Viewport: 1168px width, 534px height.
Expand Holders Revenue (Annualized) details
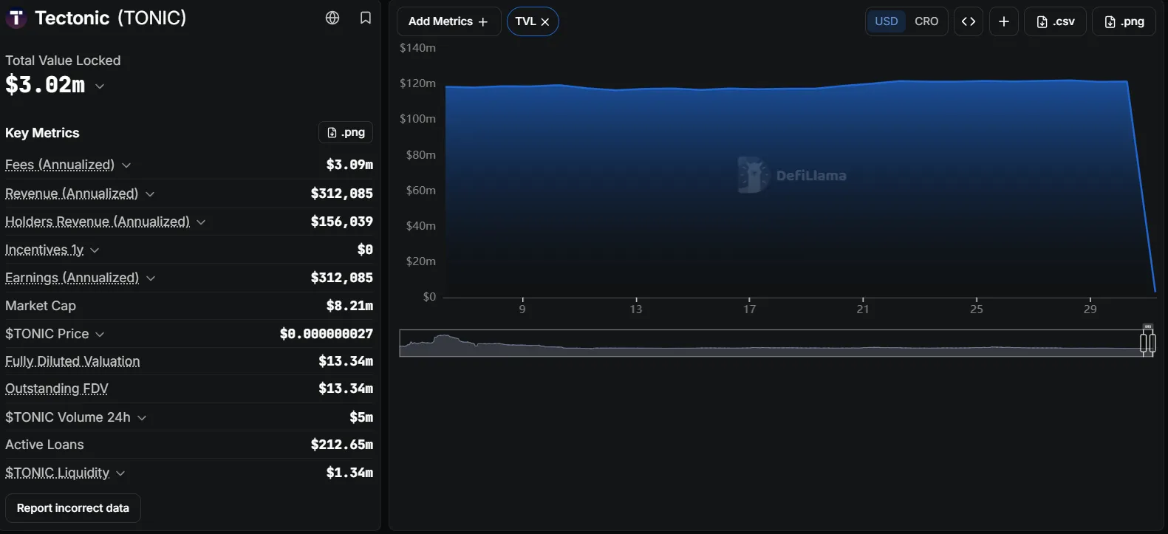tap(201, 222)
